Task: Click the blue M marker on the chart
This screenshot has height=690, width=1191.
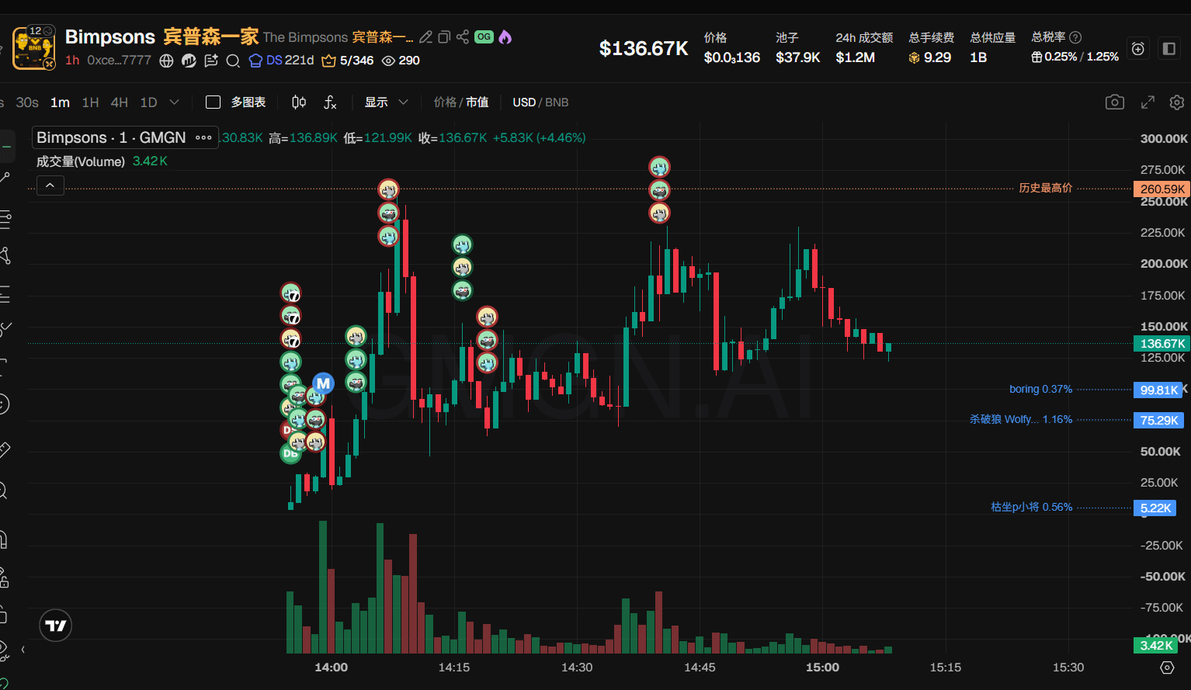Action: click(x=323, y=383)
